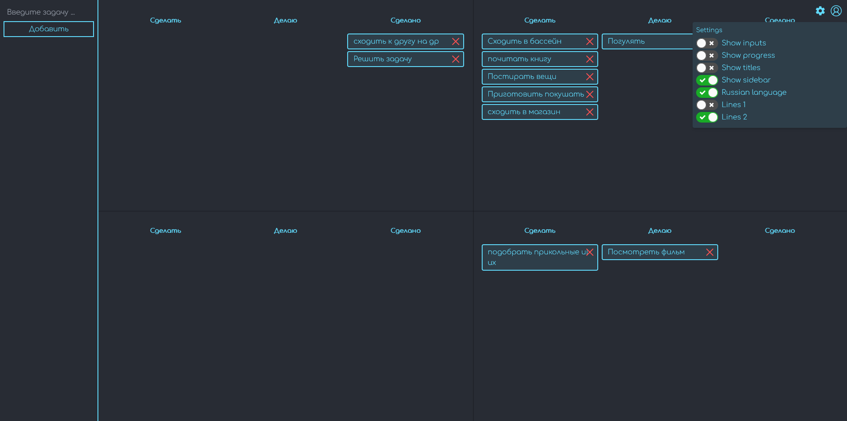Screen dimensions: 847x421
Task: Click the Добавить button
Action: click(49, 29)
